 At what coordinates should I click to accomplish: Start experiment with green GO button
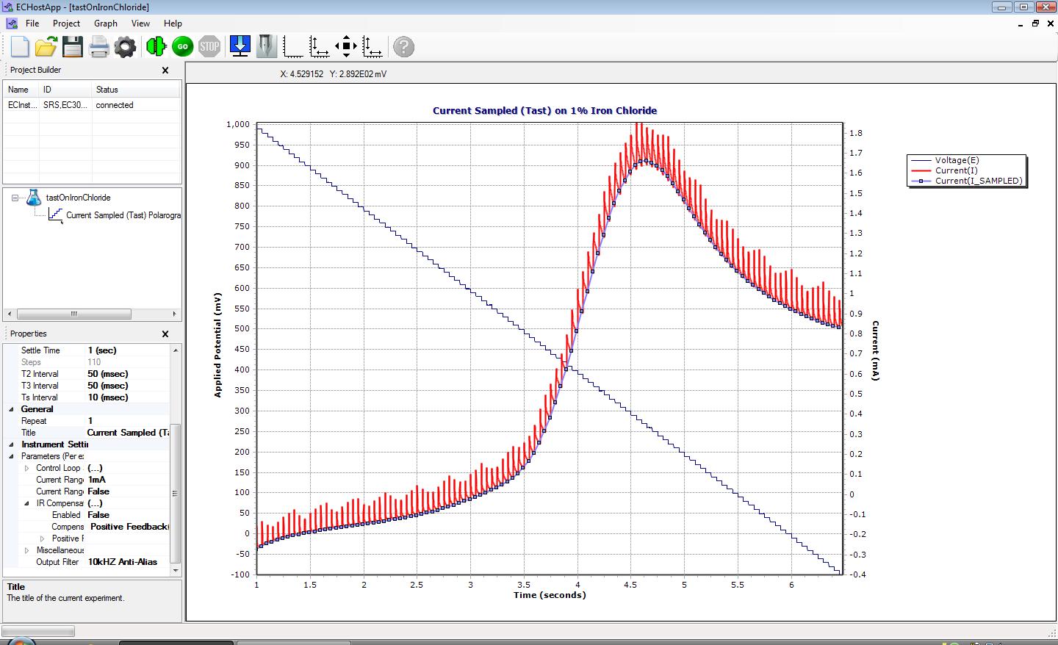[x=183, y=47]
